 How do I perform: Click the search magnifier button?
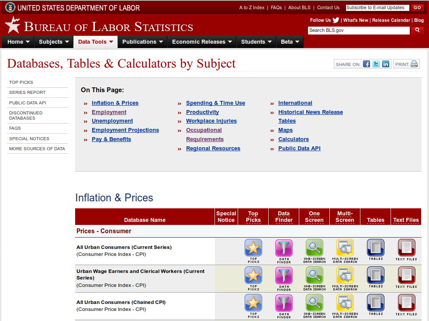(417, 30)
